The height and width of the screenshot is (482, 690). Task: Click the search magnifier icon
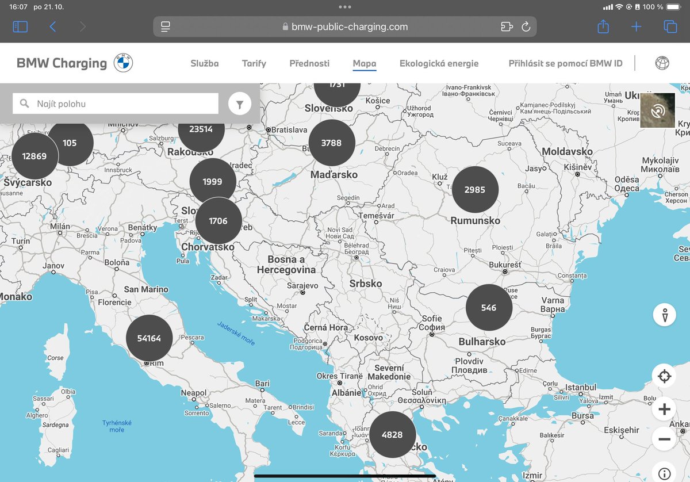tap(24, 104)
